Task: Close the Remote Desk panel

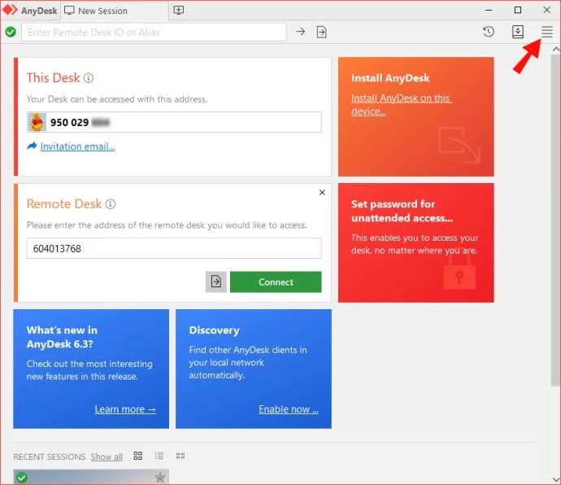Action: tap(322, 192)
